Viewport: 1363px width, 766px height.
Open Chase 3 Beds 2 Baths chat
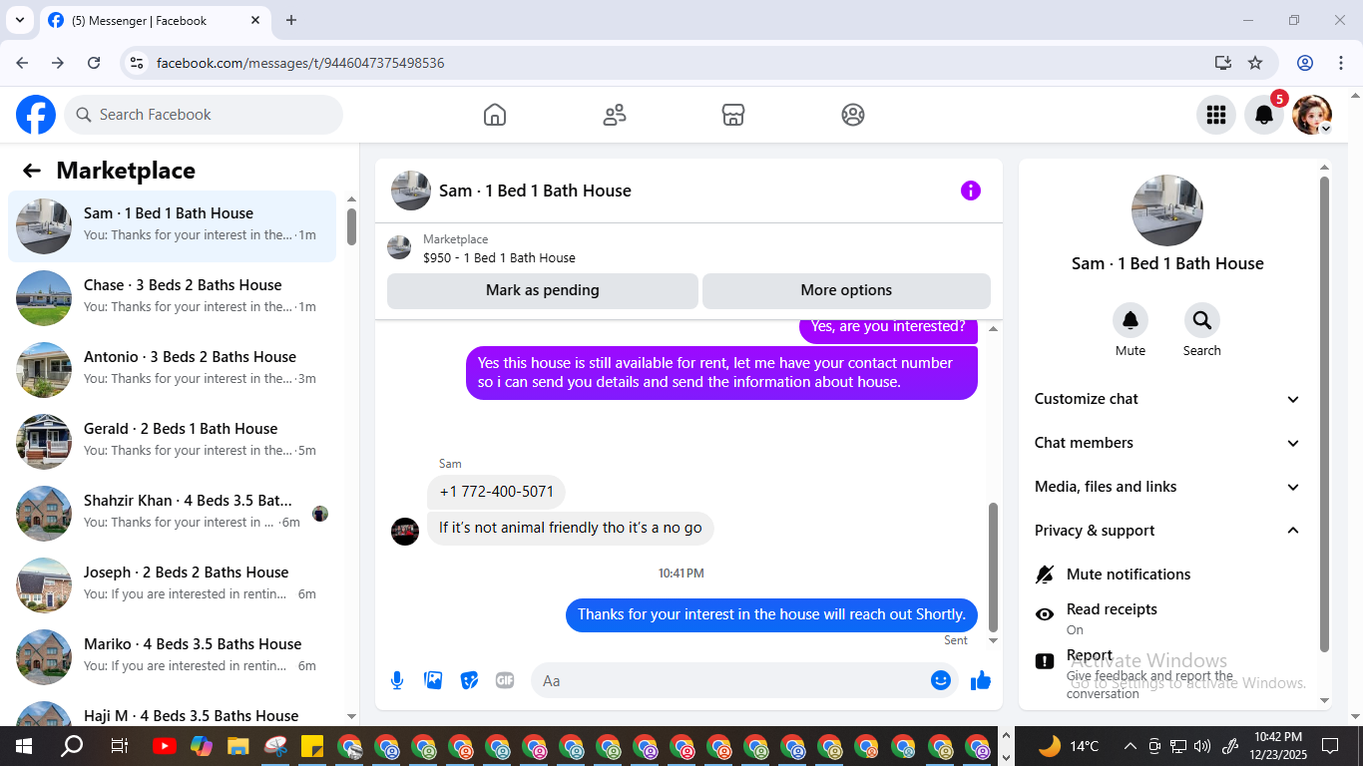(172, 298)
